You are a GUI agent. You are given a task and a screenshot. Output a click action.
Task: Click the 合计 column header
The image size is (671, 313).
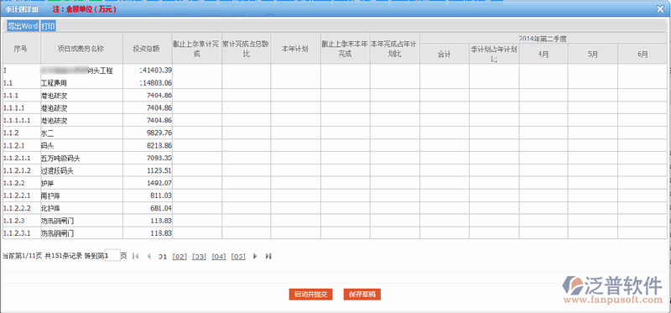click(x=445, y=54)
